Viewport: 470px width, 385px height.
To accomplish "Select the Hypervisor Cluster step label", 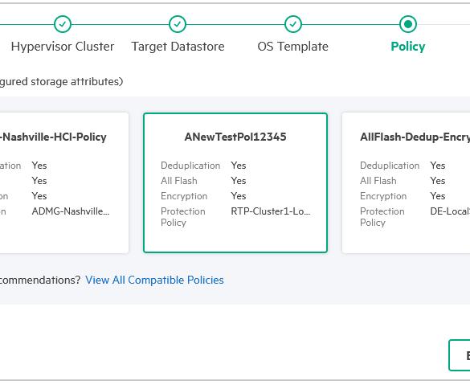I will click(63, 47).
